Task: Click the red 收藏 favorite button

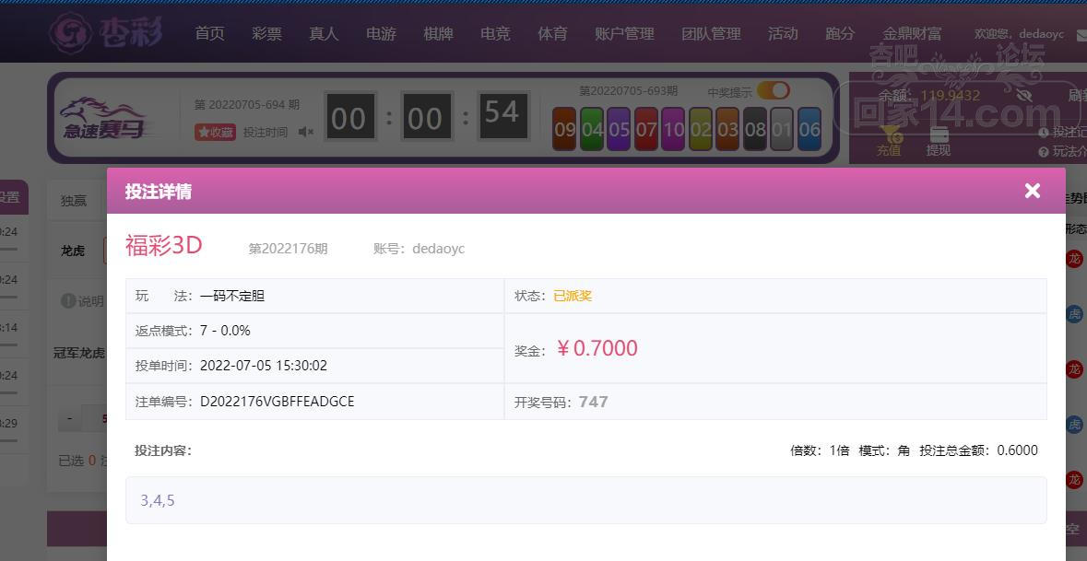Action: [215, 133]
